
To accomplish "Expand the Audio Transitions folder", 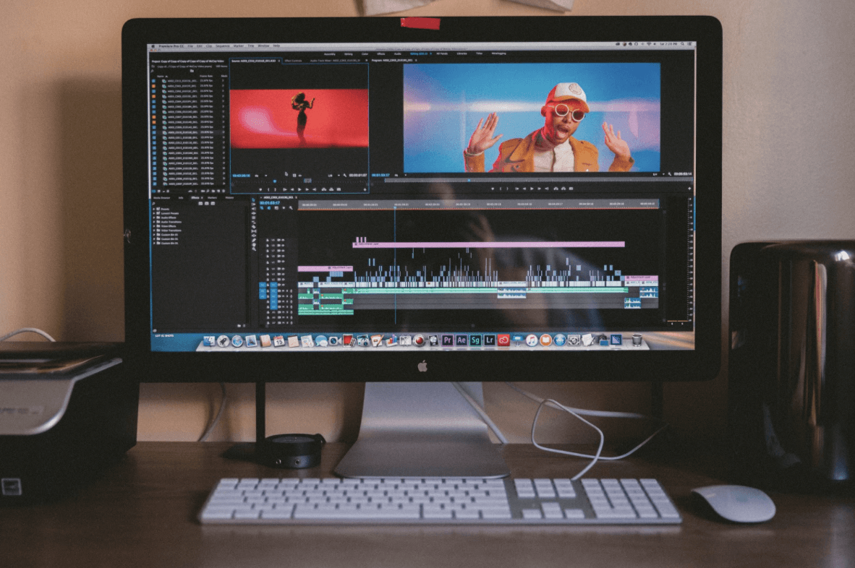I will click(154, 222).
